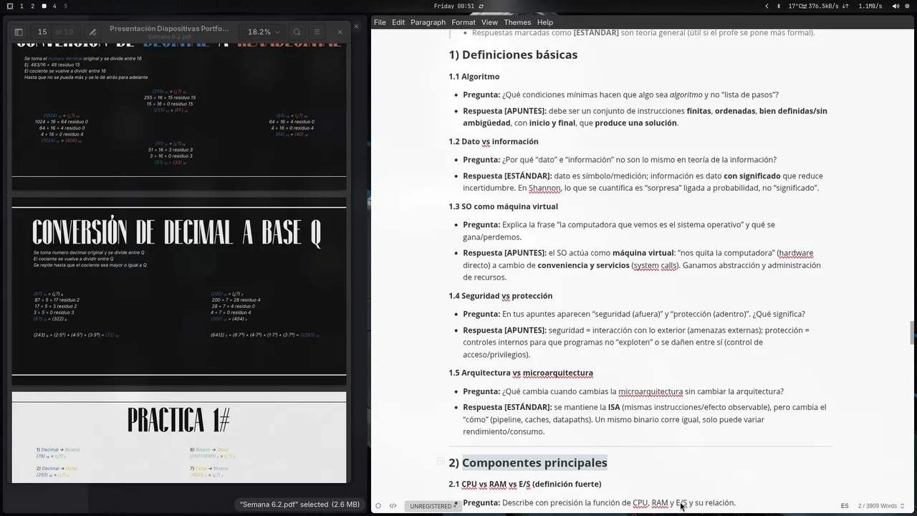The height and width of the screenshot is (516, 917).
Task: Close the PDF viewer with the header X
Action: pos(340,32)
